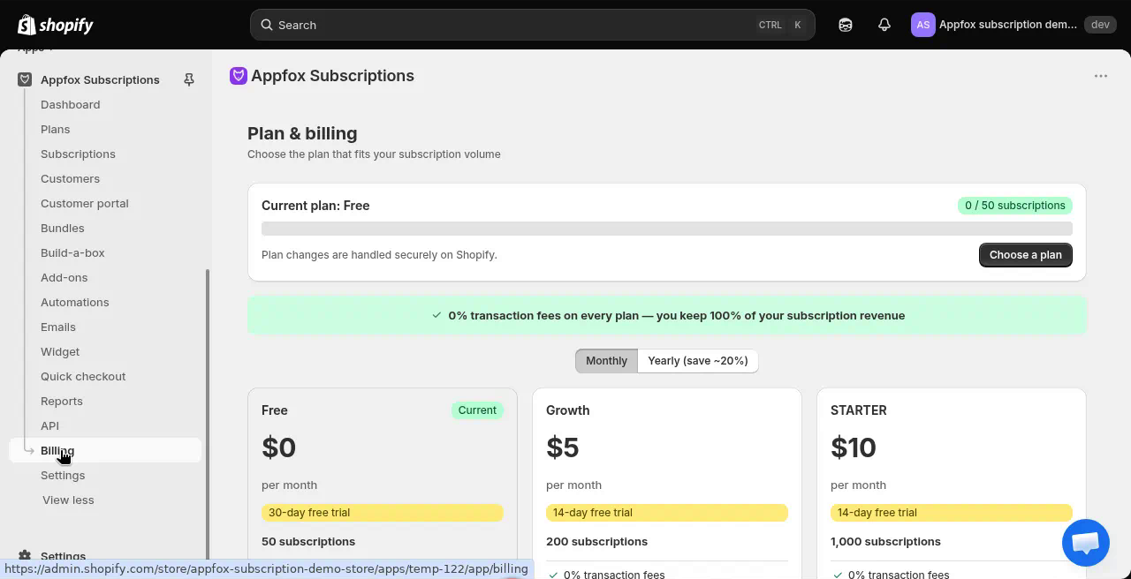Screen dimensions: 1131x579
Task: Click the Appfox Subscriptions sidebar heading
Action: click(x=100, y=79)
